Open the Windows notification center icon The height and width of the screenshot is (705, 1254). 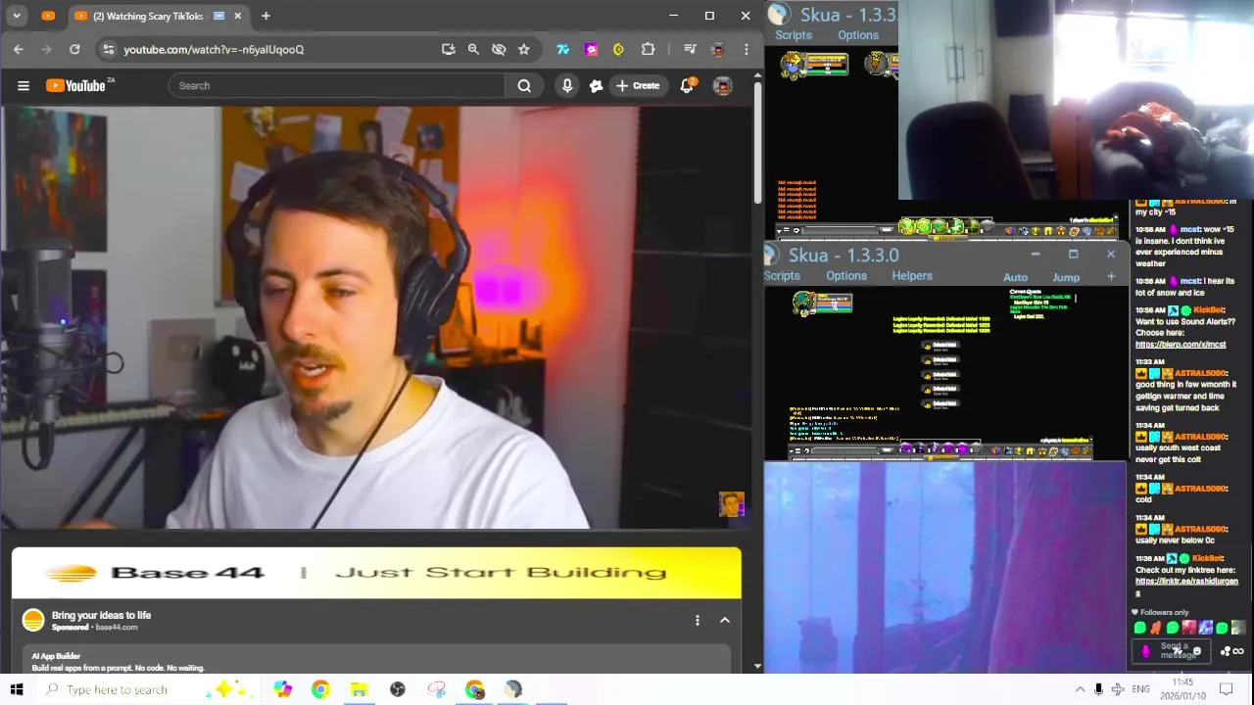click(1227, 689)
